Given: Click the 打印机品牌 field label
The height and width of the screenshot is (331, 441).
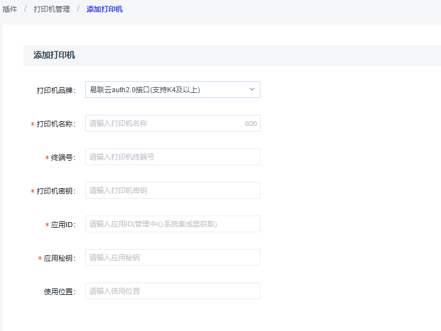Looking at the screenshot, I should pos(55,90).
